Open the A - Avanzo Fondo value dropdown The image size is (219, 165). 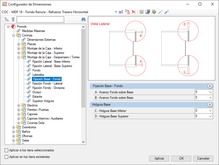point(211,92)
